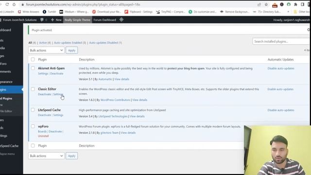
Task: Open WordPress Contributors author link
Action: (x=115, y=100)
